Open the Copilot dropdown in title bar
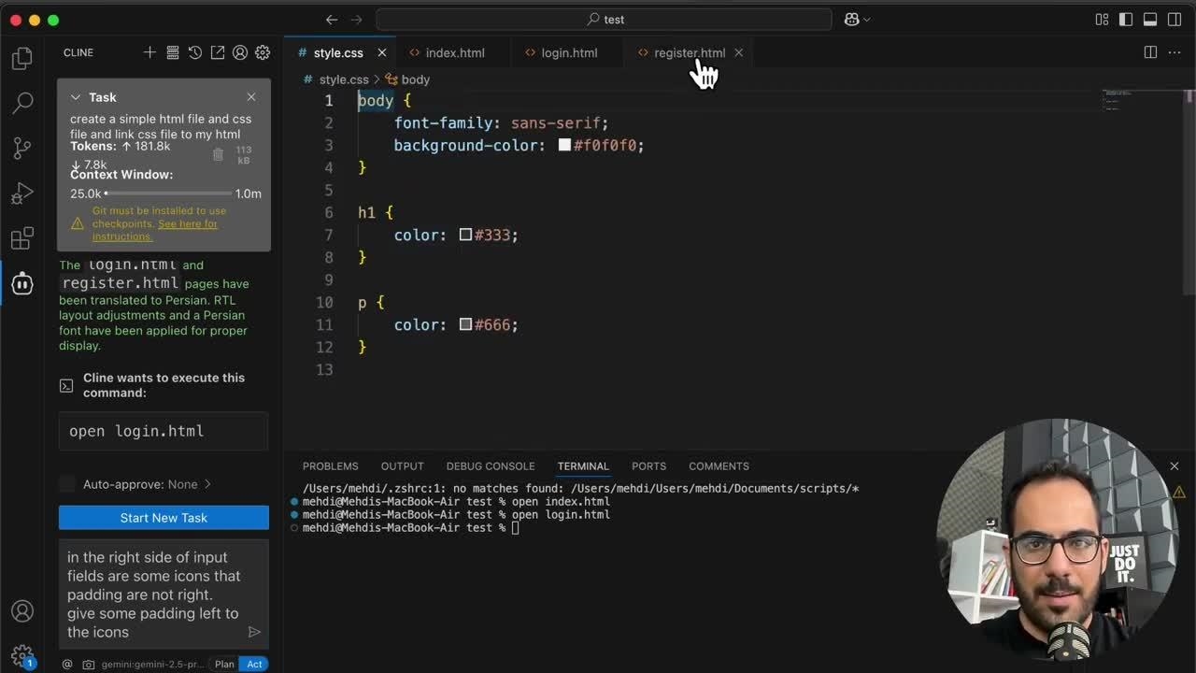The width and height of the screenshot is (1196, 673). tap(857, 20)
